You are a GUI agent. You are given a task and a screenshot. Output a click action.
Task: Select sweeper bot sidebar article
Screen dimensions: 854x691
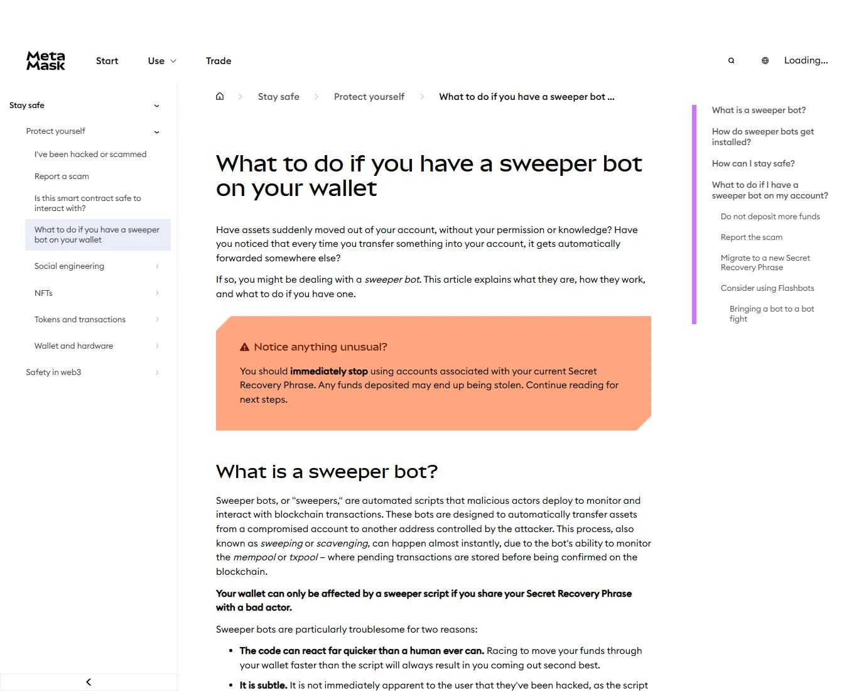(x=97, y=234)
